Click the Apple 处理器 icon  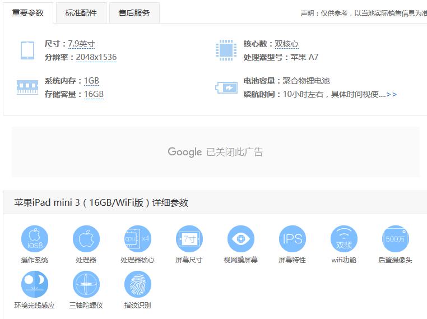(86, 239)
